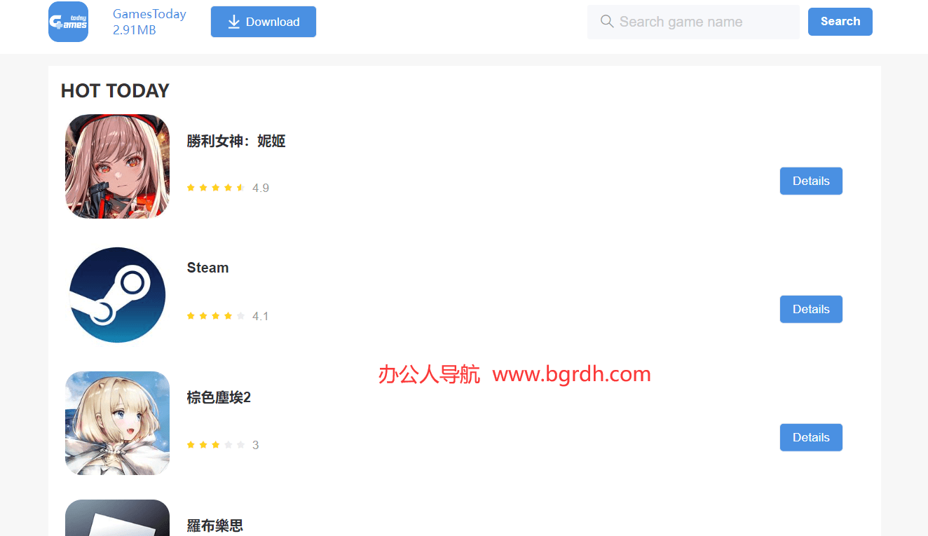Click the HOT TODAY section heading
The image size is (928, 536).
coord(114,90)
